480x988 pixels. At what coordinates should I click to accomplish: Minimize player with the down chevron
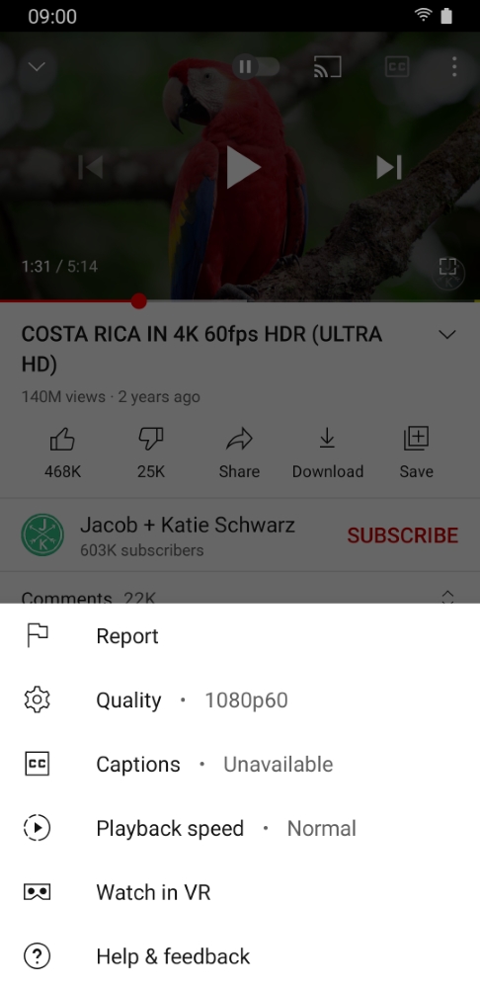(x=38, y=66)
